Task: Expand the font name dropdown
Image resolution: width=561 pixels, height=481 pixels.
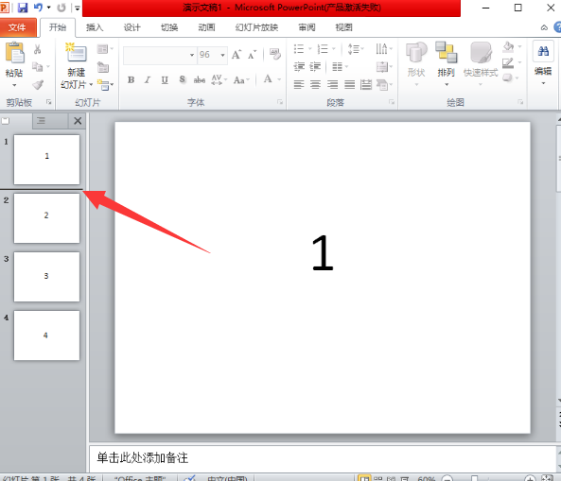Action: [192, 55]
